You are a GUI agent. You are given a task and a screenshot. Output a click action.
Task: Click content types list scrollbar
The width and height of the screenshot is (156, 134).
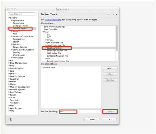117,38
